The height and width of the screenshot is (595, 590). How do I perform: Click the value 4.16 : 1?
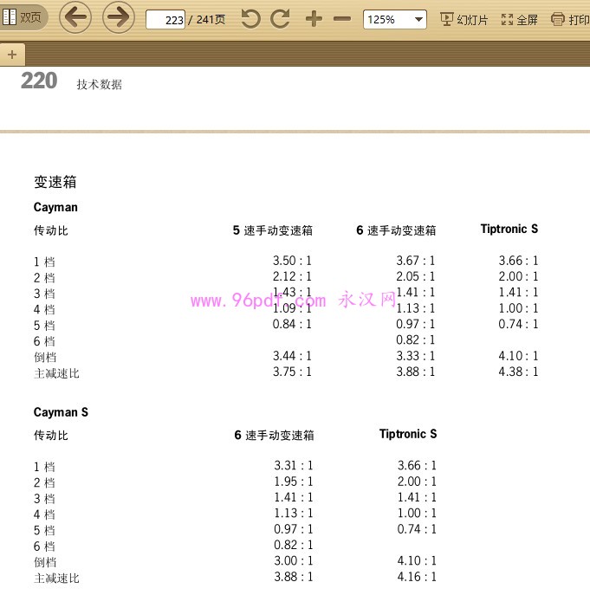click(417, 577)
